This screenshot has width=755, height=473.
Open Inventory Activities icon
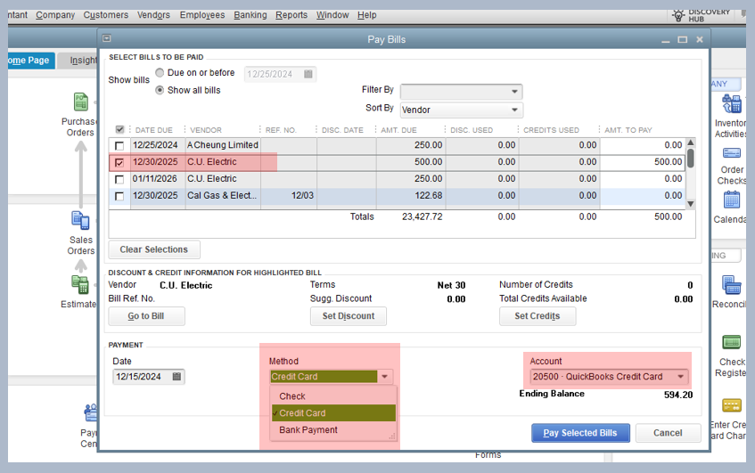(x=732, y=104)
